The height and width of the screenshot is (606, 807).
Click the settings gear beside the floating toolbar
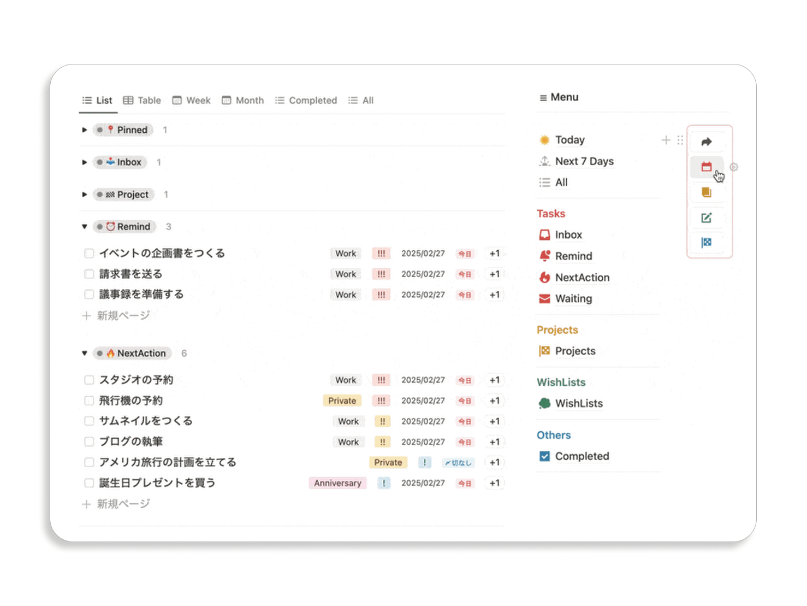coord(734,167)
